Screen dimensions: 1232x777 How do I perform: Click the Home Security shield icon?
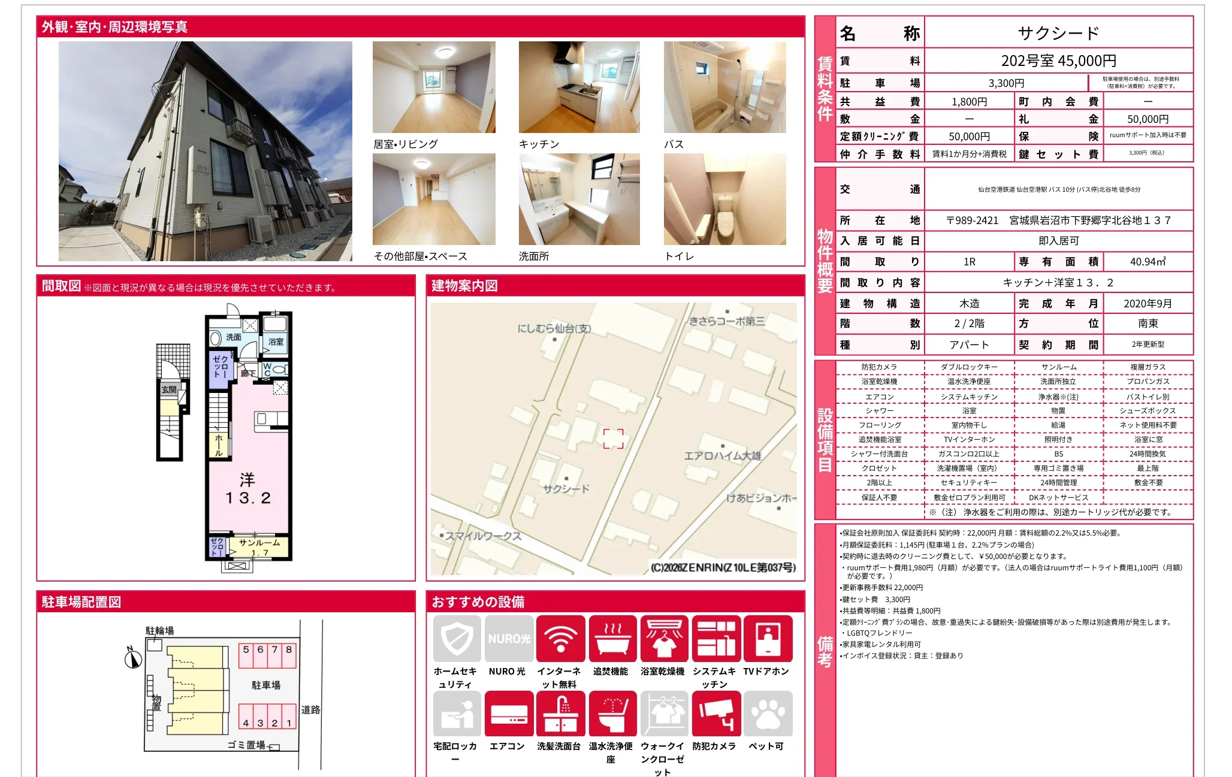coord(457,639)
